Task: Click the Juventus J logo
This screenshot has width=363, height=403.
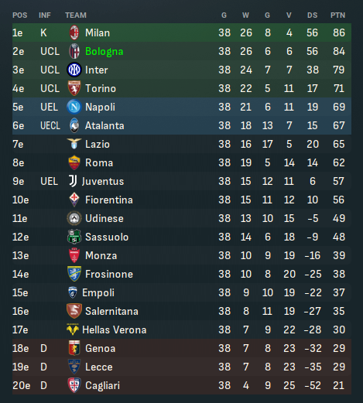Action: click(73, 181)
